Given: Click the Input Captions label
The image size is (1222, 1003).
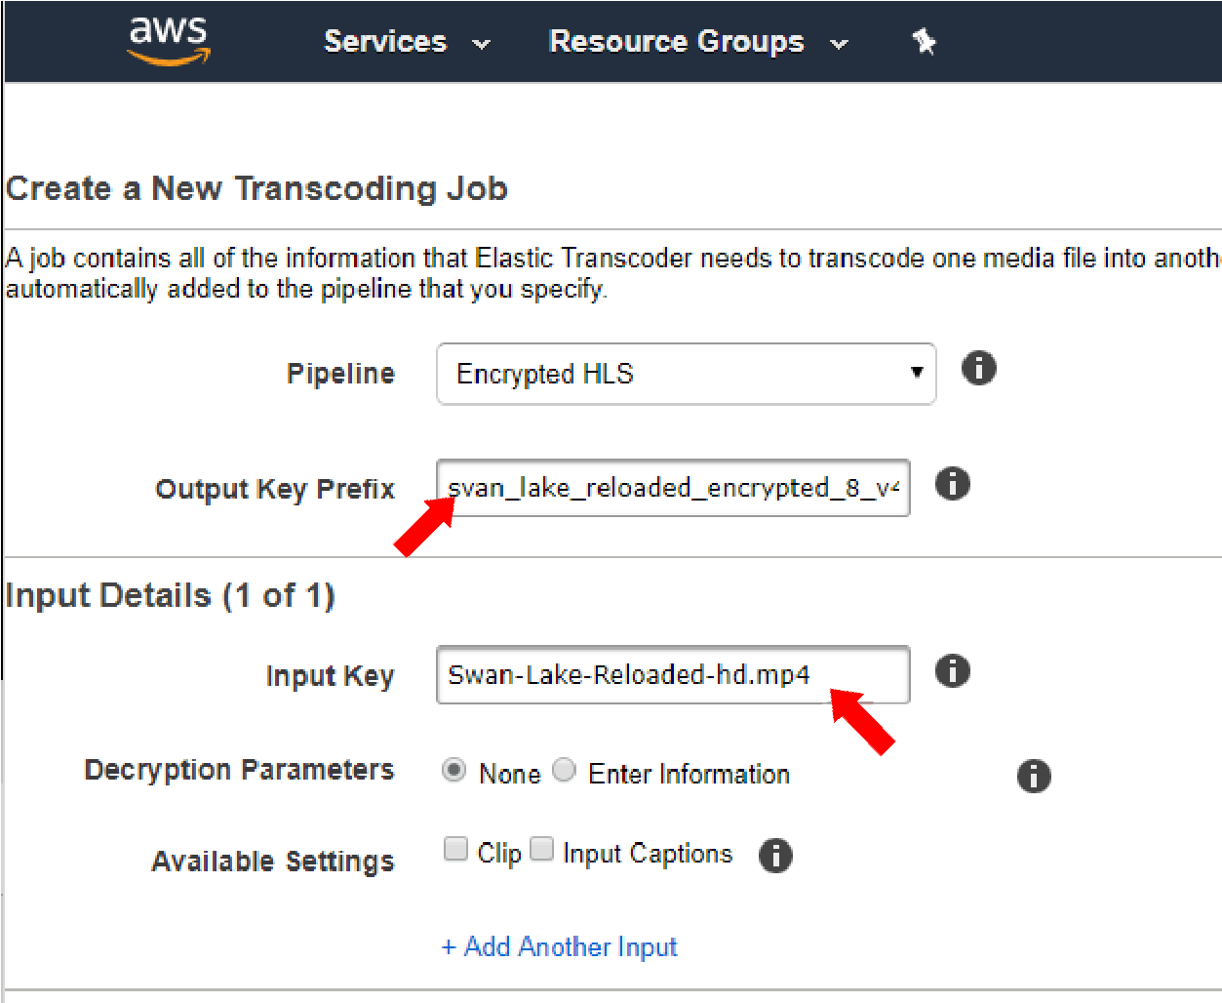Looking at the screenshot, I should tap(648, 854).
